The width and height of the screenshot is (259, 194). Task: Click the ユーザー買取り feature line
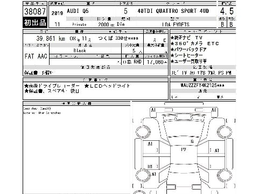coord(188,61)
